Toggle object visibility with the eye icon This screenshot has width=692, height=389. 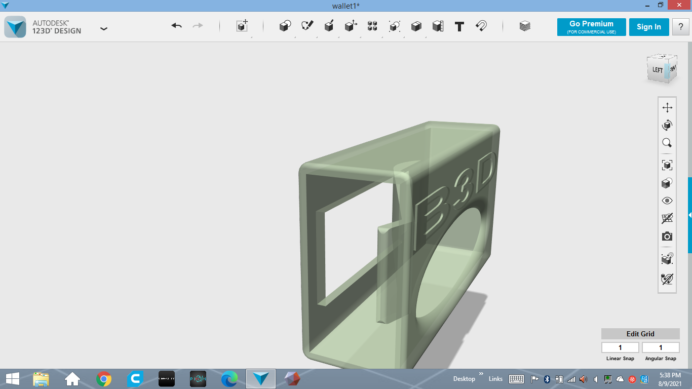[x=667, y=201]
